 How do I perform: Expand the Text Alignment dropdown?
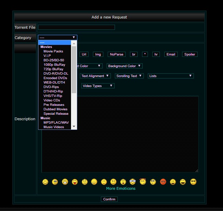pyautogui.click(x=95, y=76)
